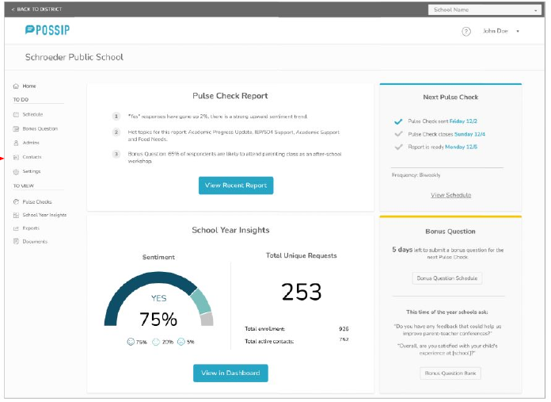Image resolution: width=551 pixels, height=402 pixels.
Task: Click View Recent Report button
Action: point(236,186)
